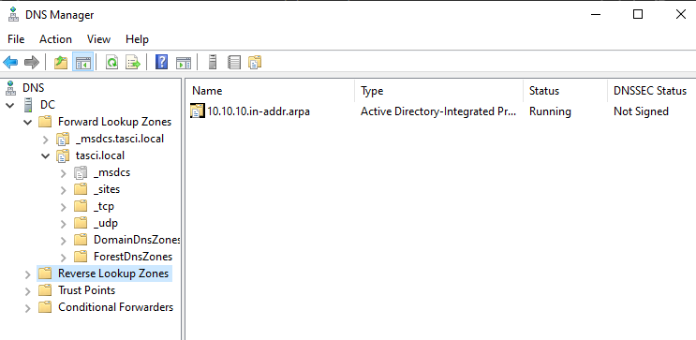696x340 pixels.
Task: Expand the _tcp folder
Action: 64,207
